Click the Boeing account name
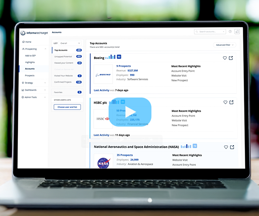 [x=99, y=58]
